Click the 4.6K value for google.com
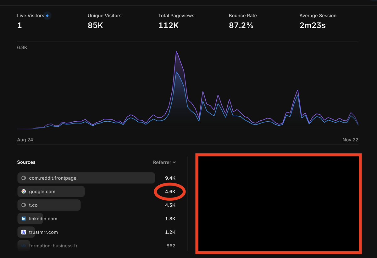Screen dimensions: 377x258 [170, 192]
